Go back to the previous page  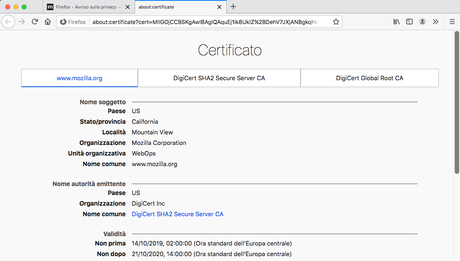(8, 22)
